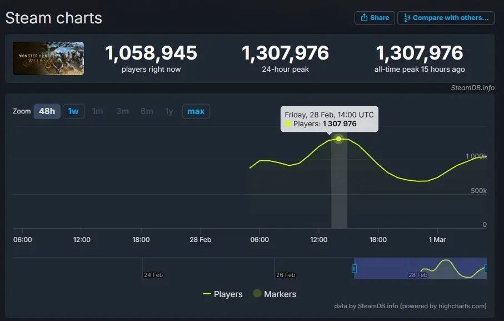Click the 28 Feb x-axis label
The width and height of the screenshot is (504, 321).
coord(200,240)
